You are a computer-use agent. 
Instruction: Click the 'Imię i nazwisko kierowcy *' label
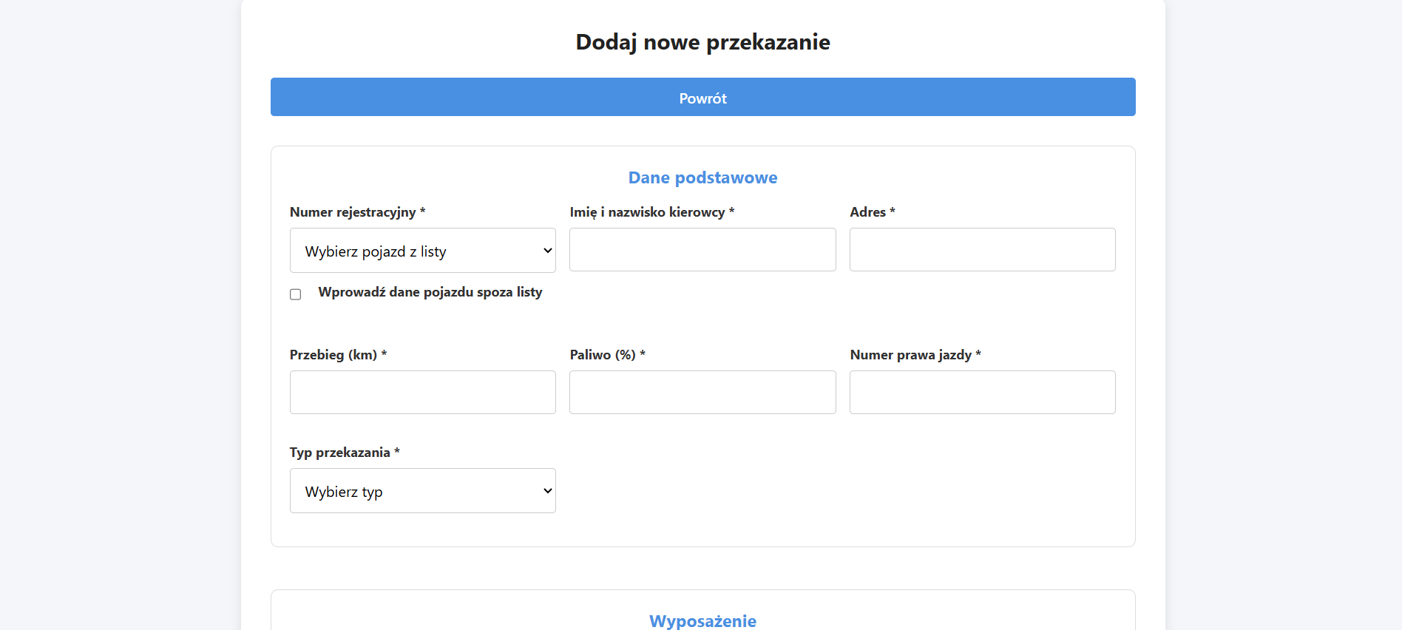[x=651, y=212]
